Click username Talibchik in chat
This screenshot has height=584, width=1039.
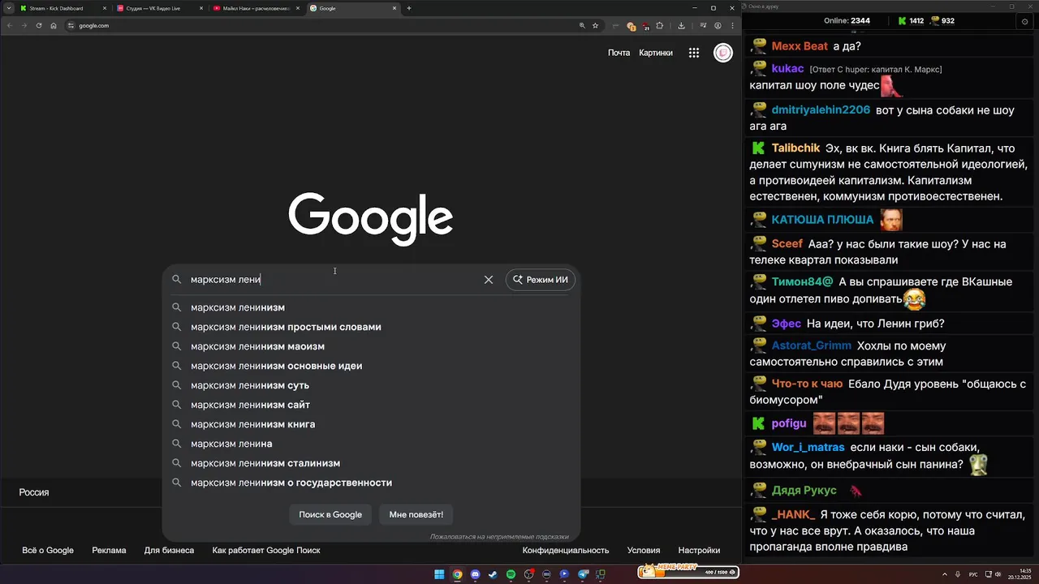(x=796, y=148)
